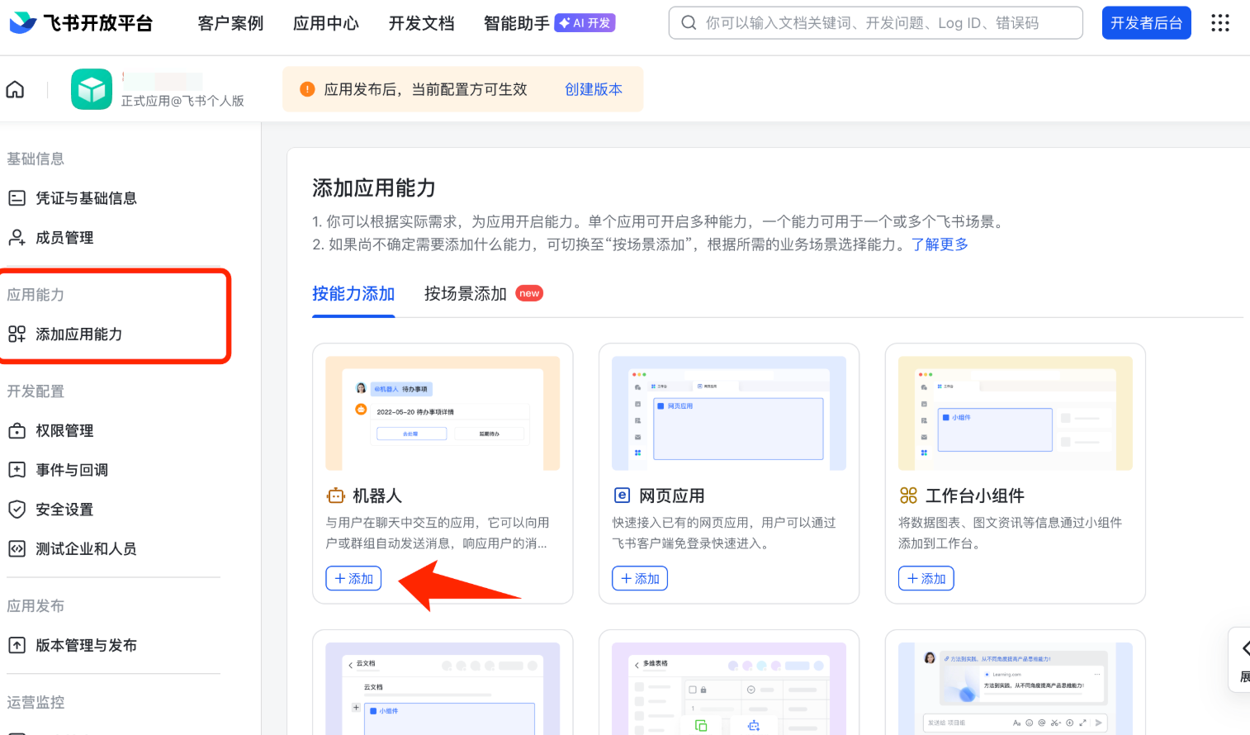
Task: Click the 工作台小组件 widget icon
Action: [x=908, y=496]
